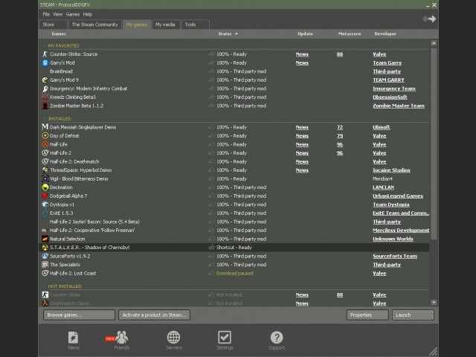Click the game list vertical scrollbar thumb

(x=434, y=144)
